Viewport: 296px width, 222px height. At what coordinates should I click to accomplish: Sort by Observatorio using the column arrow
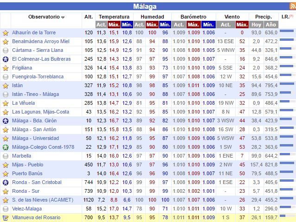(x=63, y=17)
